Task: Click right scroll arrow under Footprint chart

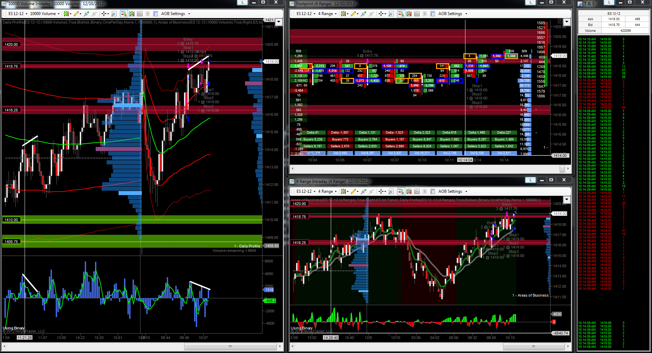Action: 568,169
